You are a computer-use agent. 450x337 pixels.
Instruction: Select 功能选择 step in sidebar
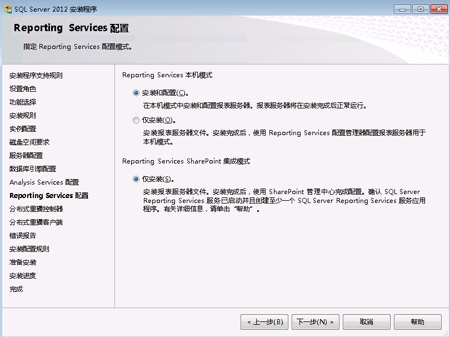(23, 102)
